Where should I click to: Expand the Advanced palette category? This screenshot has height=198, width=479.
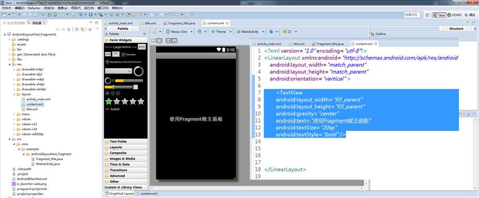(125, 176)
